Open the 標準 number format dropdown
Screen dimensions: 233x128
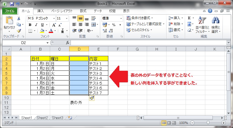click(121, 18)
